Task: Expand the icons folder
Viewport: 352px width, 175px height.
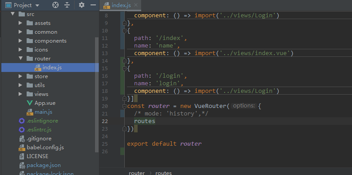Action: (20, 49)
